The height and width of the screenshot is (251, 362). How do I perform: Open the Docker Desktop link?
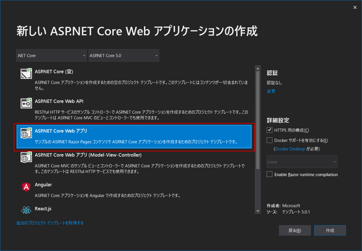pyautogui.click(x=290, y=149)
